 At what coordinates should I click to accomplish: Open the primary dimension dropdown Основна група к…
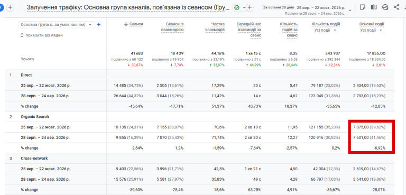point(57,25)
